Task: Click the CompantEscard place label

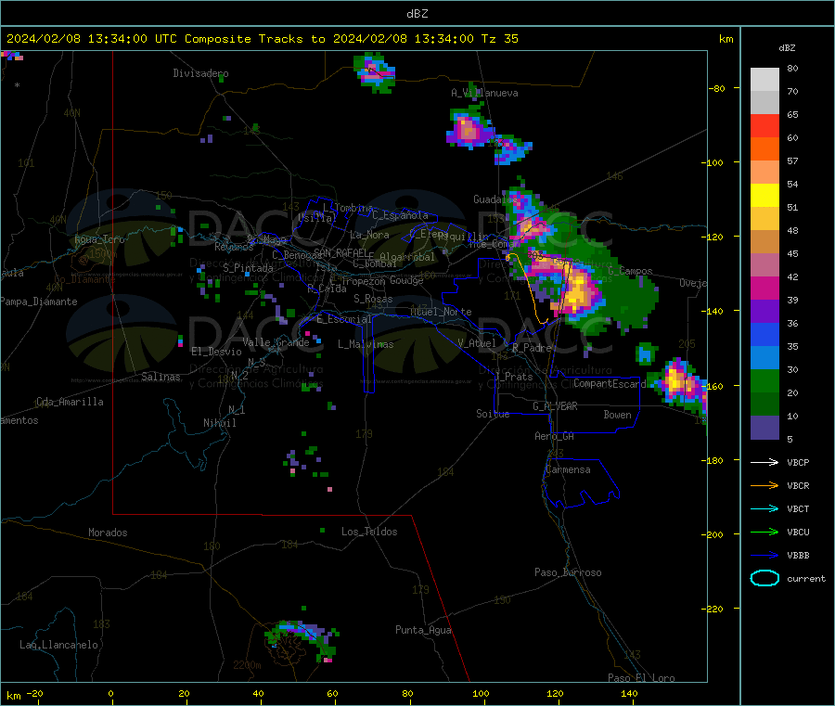Action: [610, 383]
